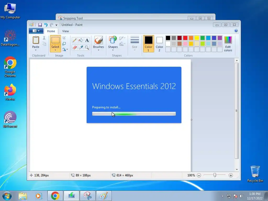Select the Text tool
268x201 pixels.
[87, 40]
